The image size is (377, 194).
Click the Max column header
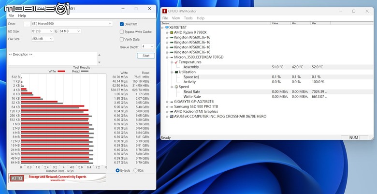tap(320, 23)
